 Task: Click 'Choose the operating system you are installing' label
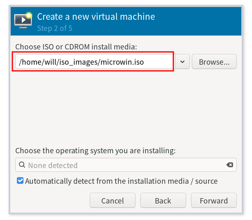[x=95, y=150]
